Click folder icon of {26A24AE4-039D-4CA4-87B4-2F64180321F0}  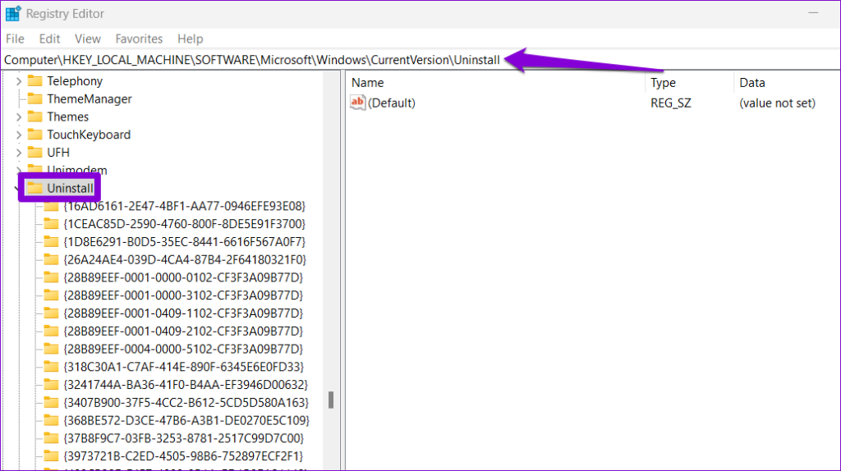51,259
